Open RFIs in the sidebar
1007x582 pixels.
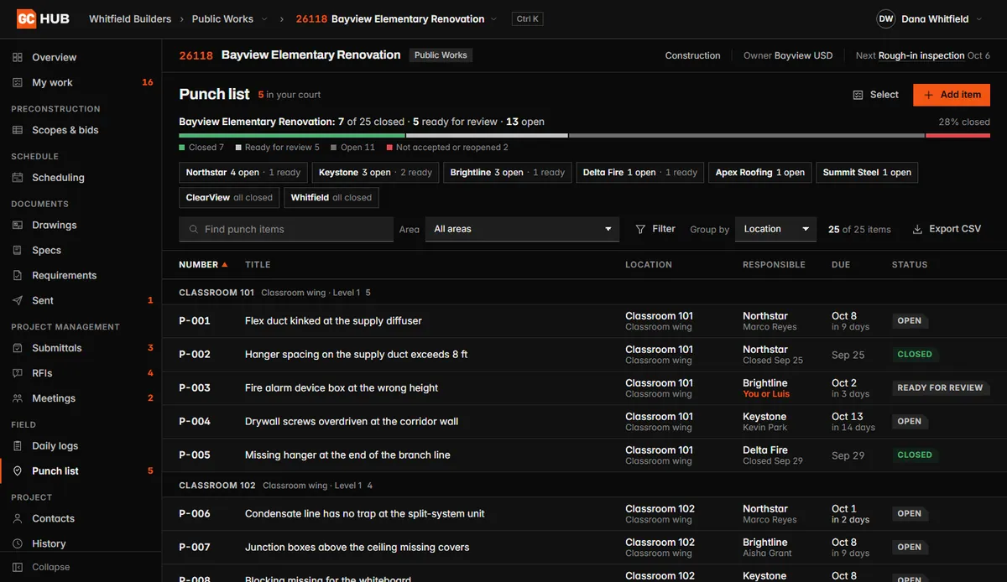(x=81, y=373)
